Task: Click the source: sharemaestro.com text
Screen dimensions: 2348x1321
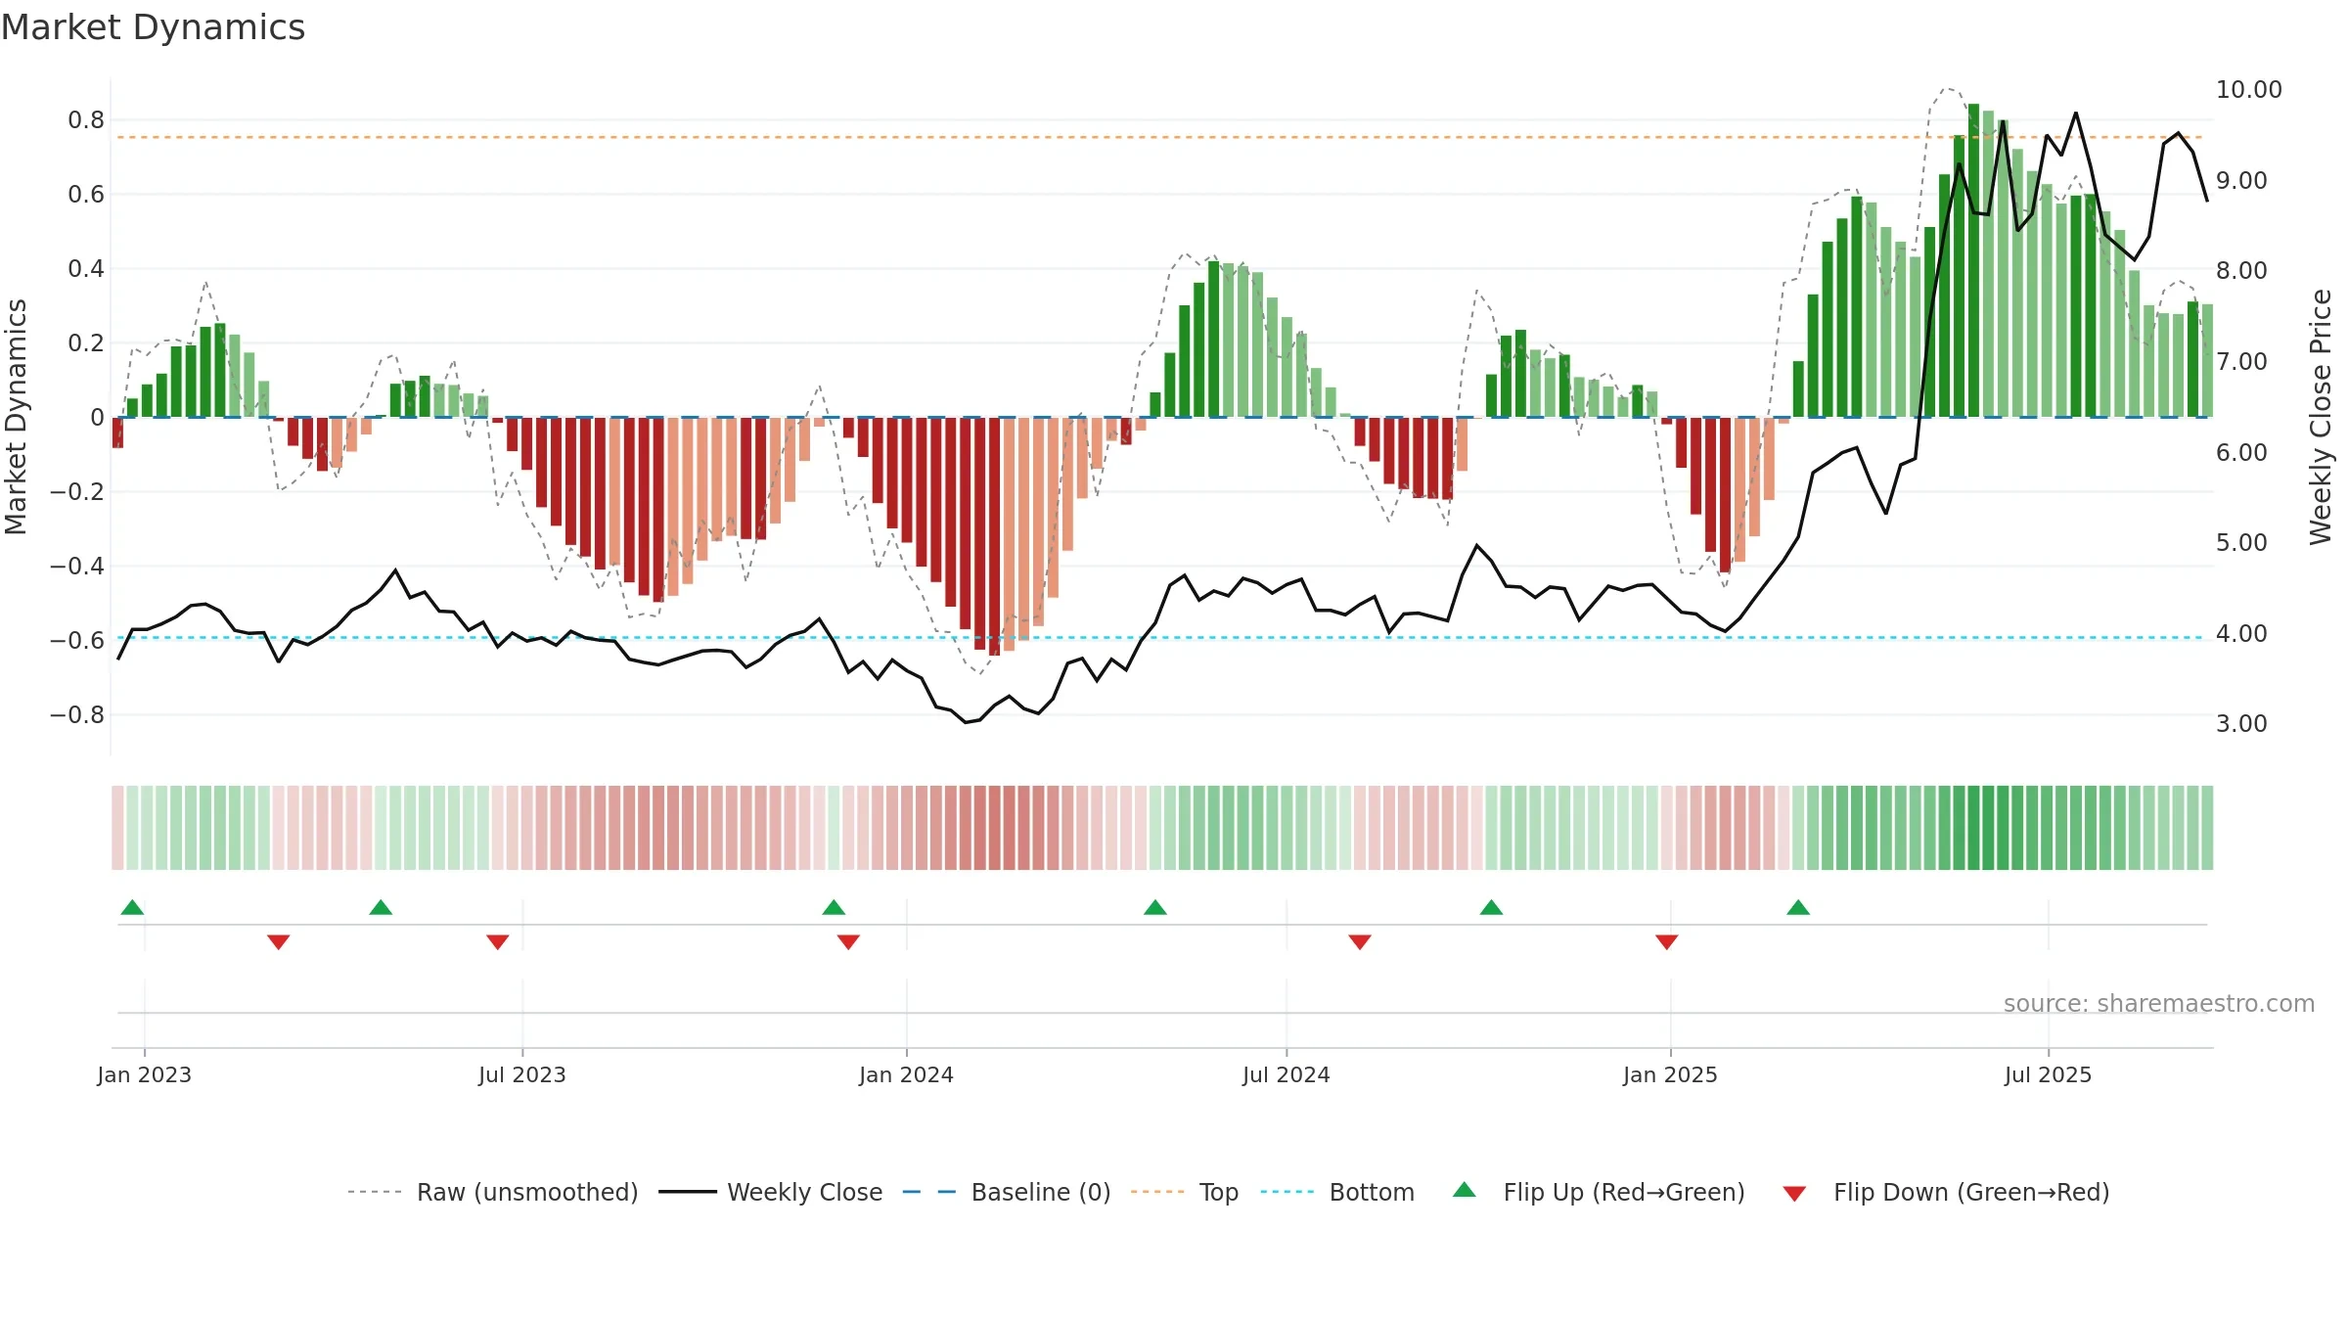Action: tap(2159, 1003)
